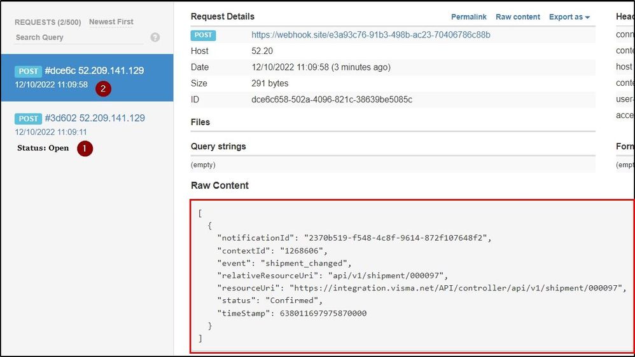This screenshot has height=357, width=635.
Task: Click the POST method badge in Request Details
Action: click(x=203, y=35)
